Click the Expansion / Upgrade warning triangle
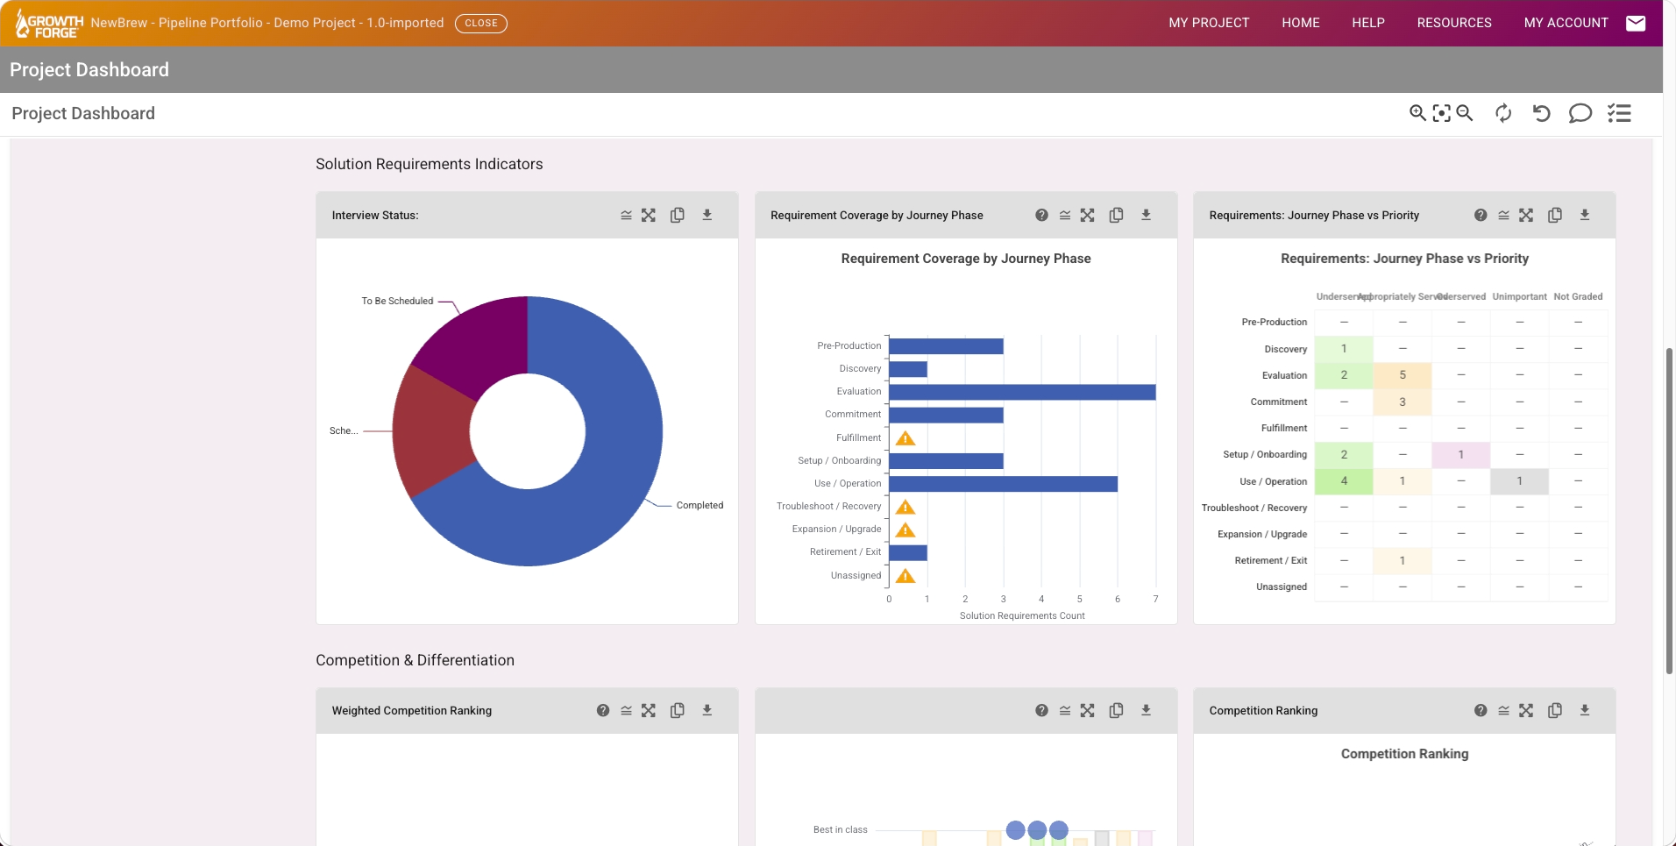This screenshot has width=1676, height=846. [905, 530]
